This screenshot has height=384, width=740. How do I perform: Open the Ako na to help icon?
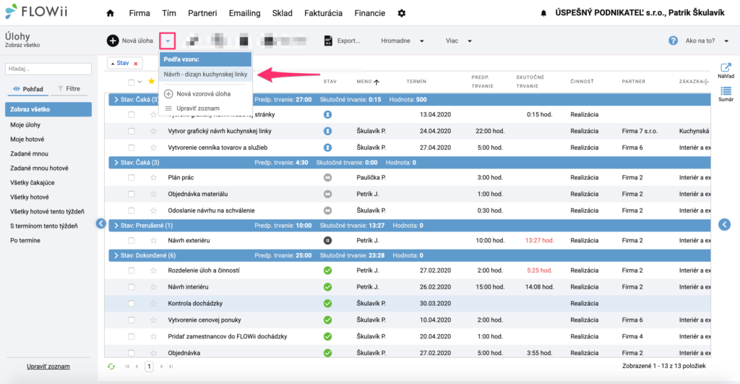673,40
